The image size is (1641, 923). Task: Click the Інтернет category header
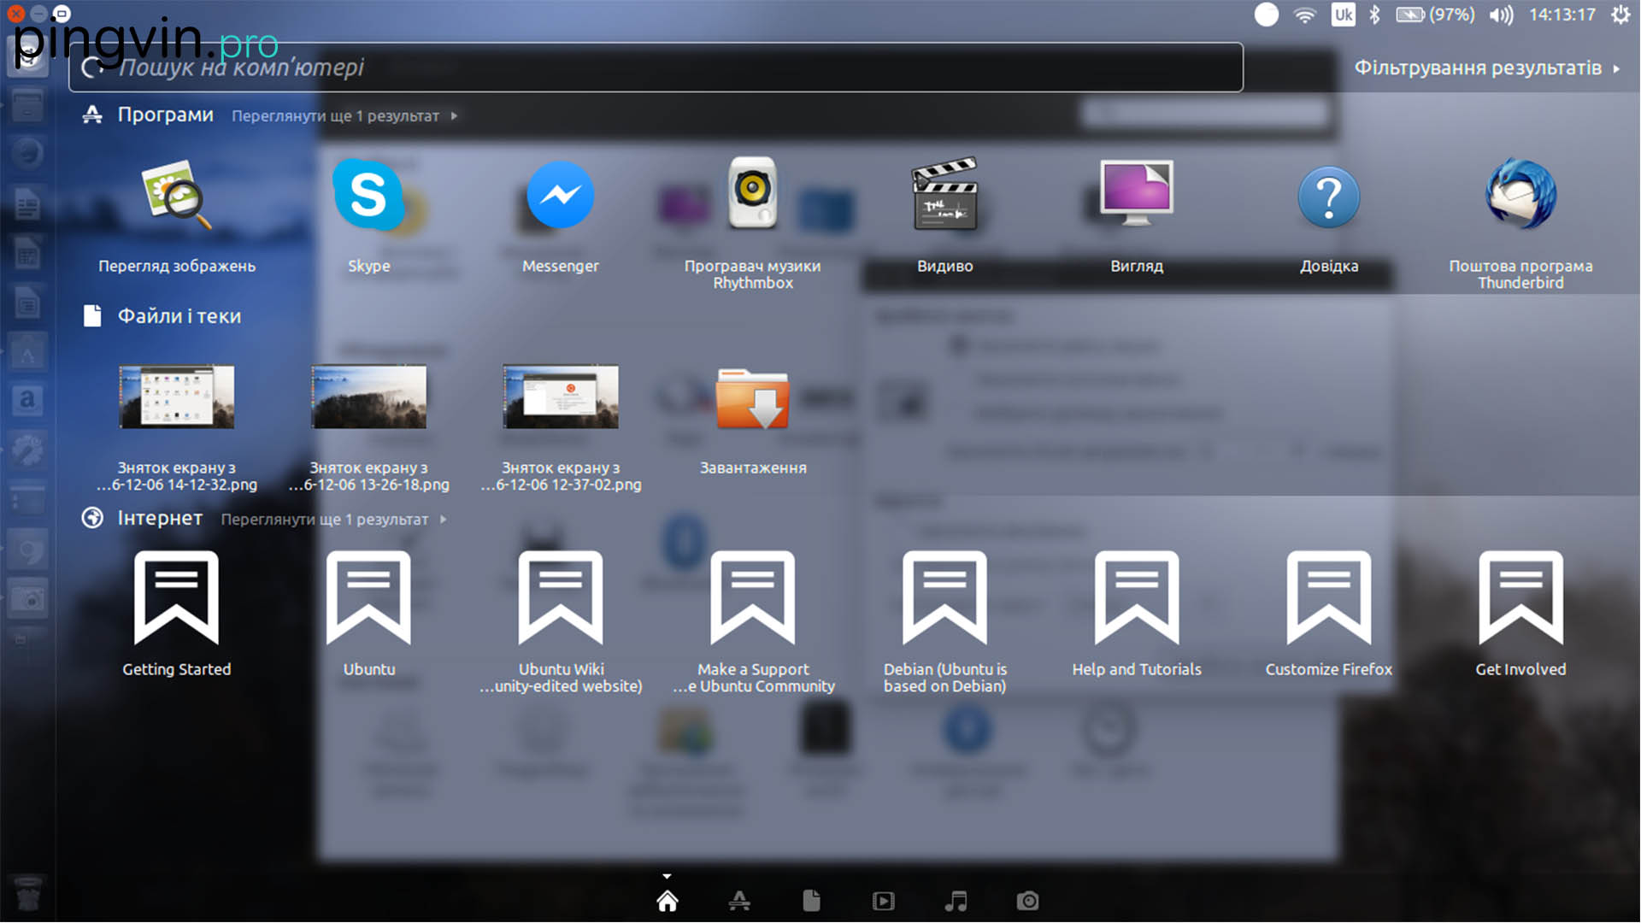click(160, 518)
